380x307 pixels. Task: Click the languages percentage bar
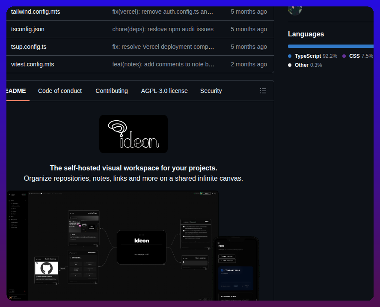[x=330, y=46]
